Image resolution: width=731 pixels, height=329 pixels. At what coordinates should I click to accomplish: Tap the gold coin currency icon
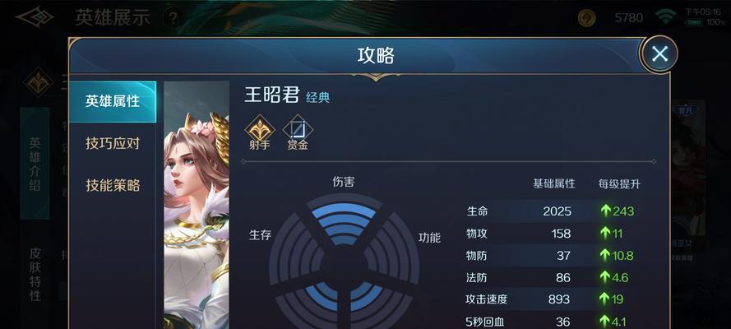click(x=586, y=18)
